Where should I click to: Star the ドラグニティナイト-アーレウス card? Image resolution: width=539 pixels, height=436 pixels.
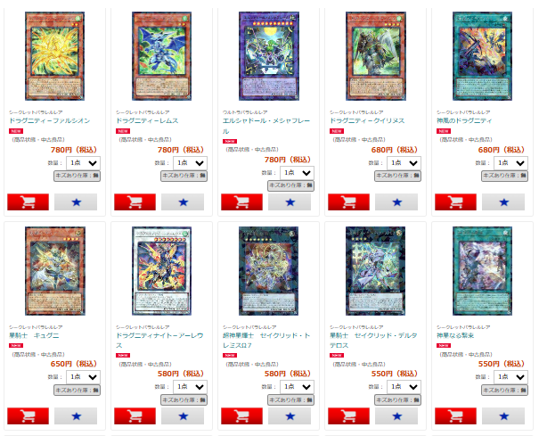point(183,416)
